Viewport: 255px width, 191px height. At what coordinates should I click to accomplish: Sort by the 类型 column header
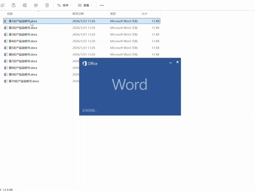[x=113, y=14]
